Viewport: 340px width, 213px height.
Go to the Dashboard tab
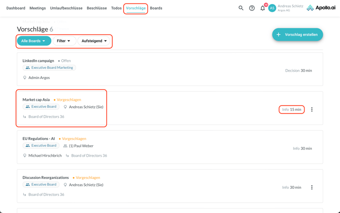tap(16, 8)
